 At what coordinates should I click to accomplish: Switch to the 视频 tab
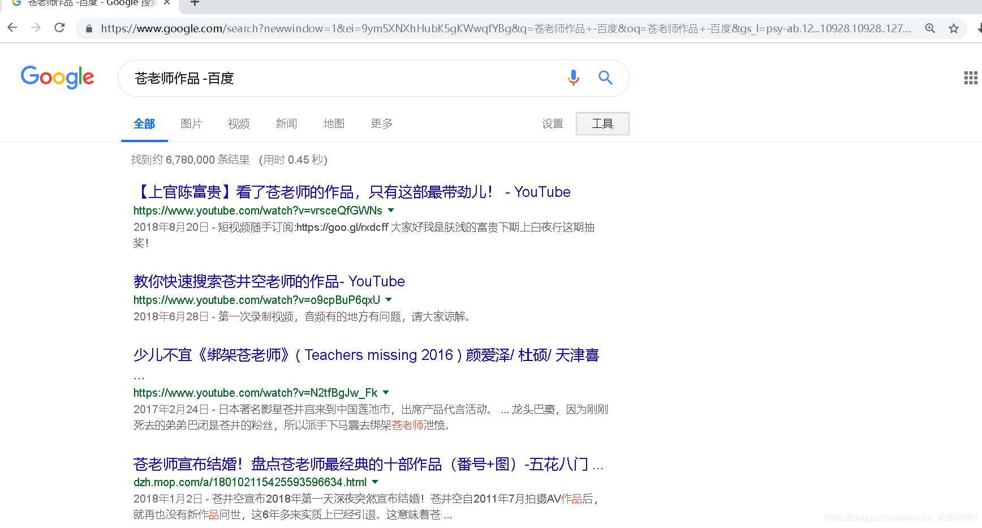click(239, 124)
